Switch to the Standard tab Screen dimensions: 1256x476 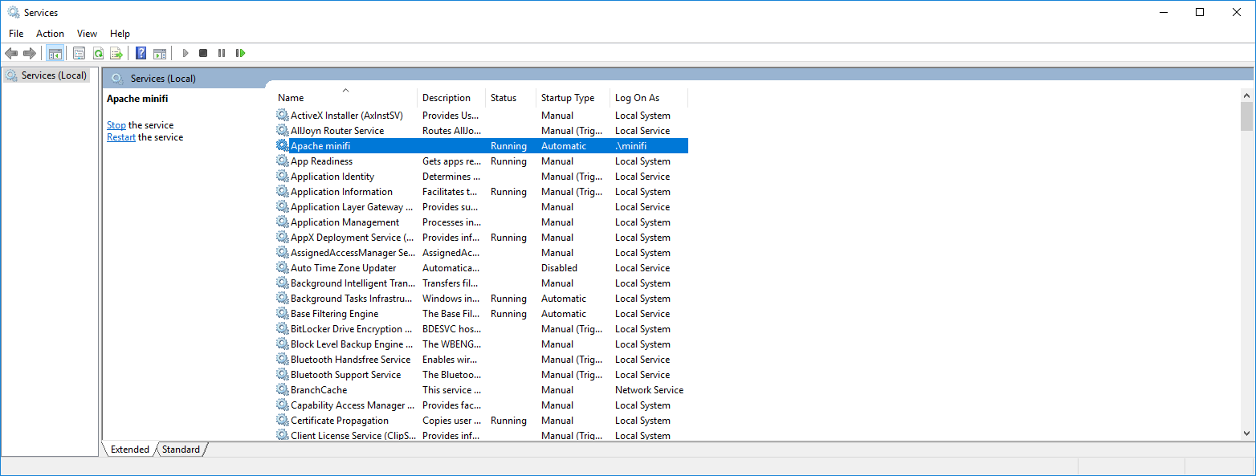click(x=181, y=450)
